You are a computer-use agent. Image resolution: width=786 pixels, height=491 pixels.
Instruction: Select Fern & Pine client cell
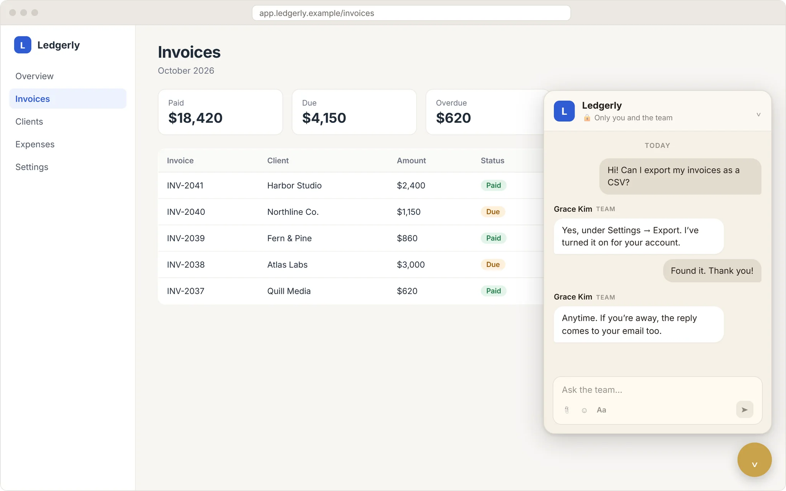pos(289,238)
